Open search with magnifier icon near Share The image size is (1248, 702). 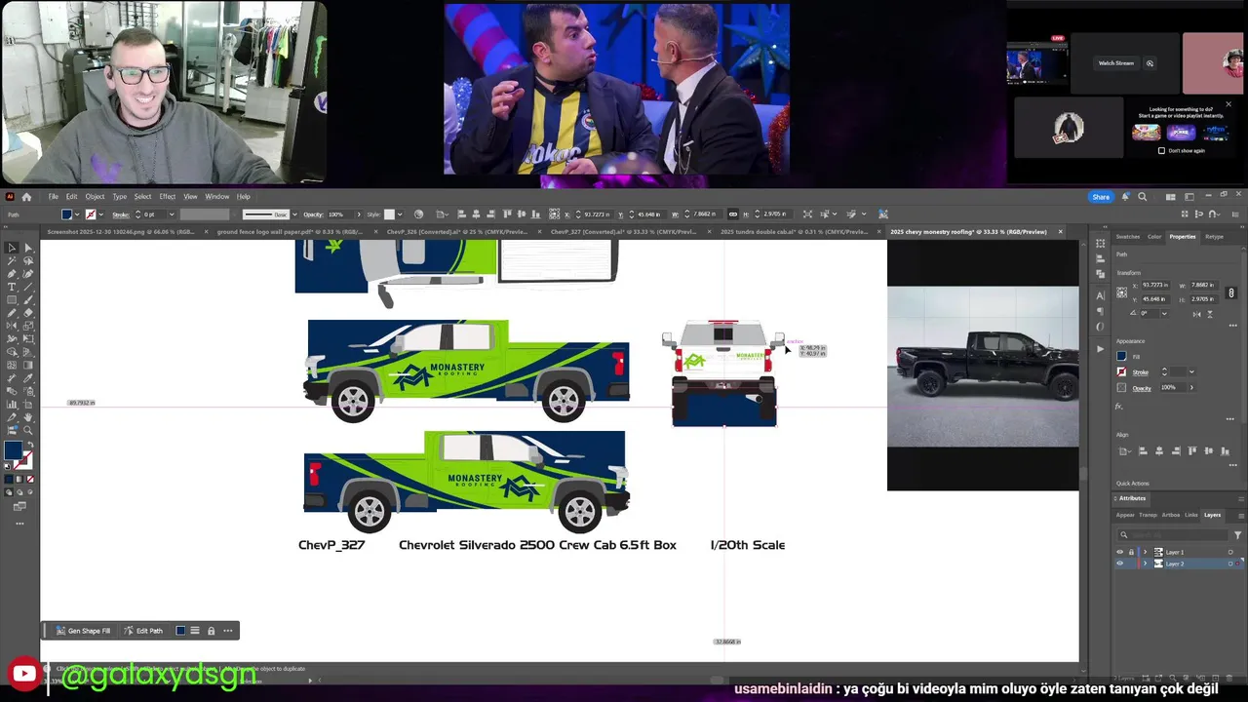point(1143,196)
